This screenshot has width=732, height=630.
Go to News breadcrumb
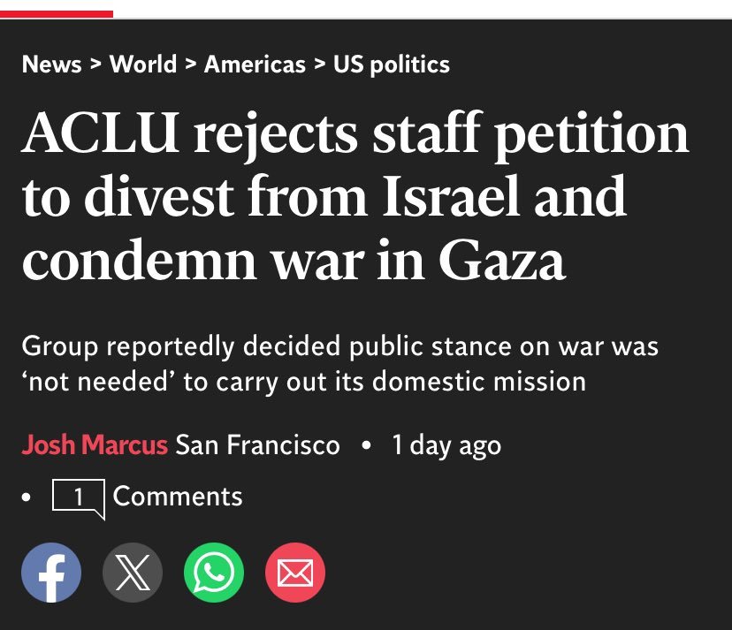[51, 64]
